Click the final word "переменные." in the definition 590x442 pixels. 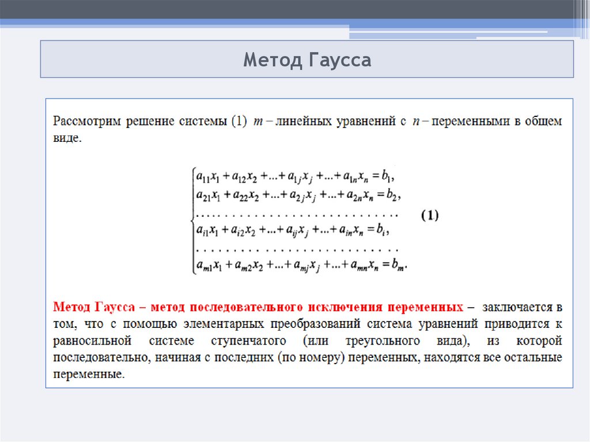(89, 375)
